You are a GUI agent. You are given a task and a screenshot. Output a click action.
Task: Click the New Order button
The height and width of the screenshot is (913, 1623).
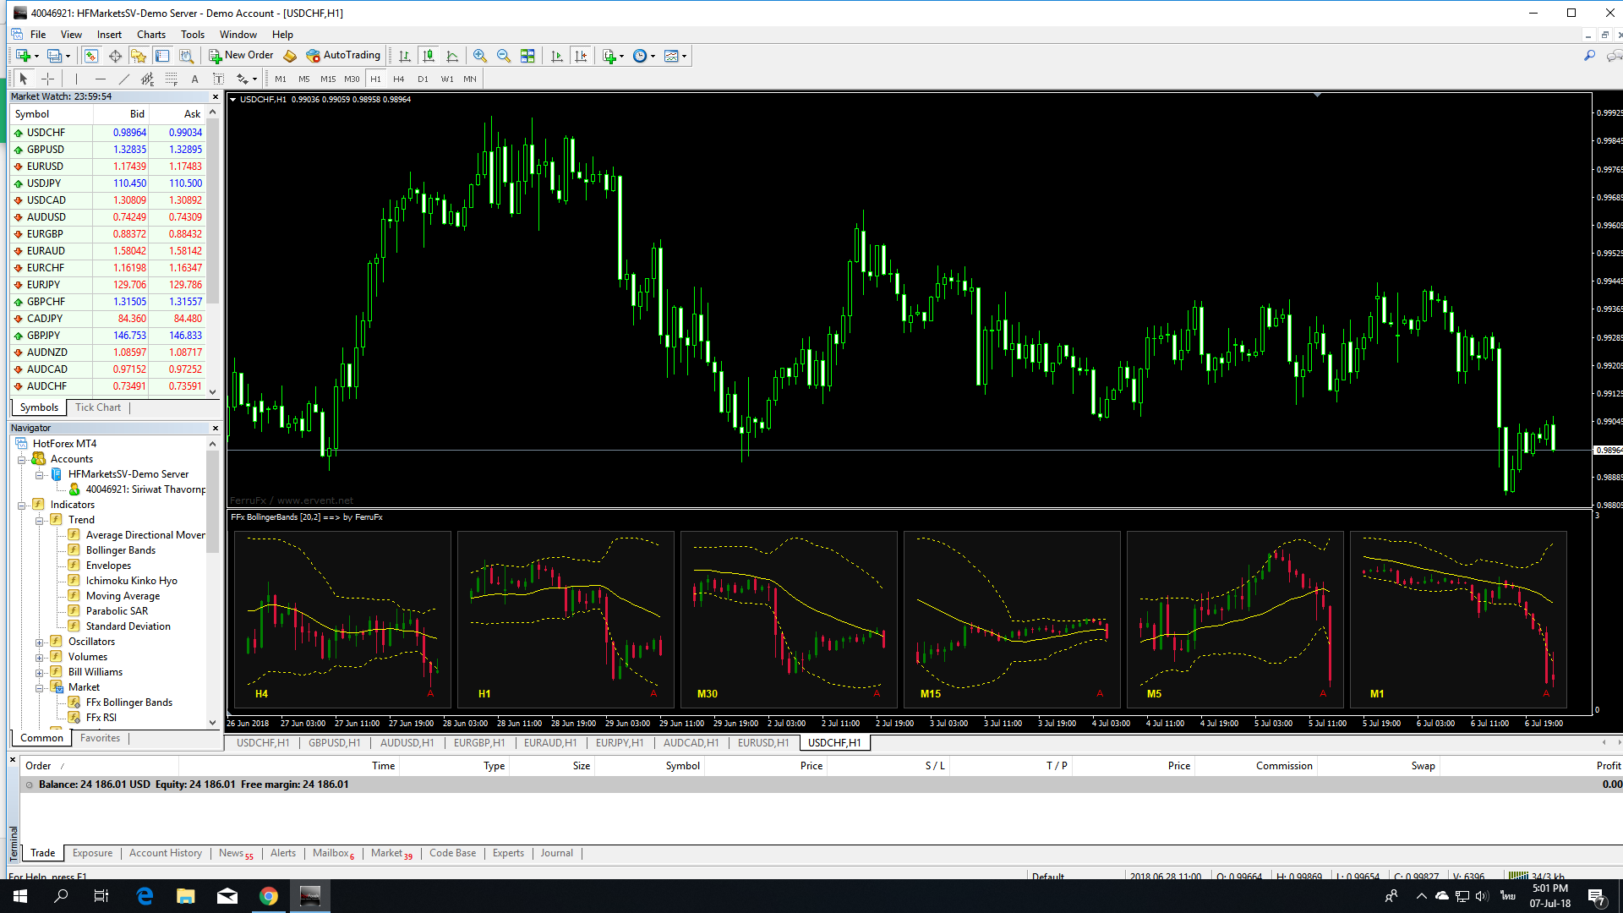(242, 56)
